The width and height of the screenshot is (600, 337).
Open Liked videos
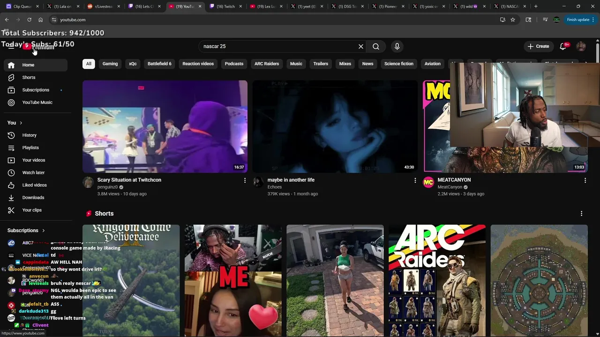point(36,185)
